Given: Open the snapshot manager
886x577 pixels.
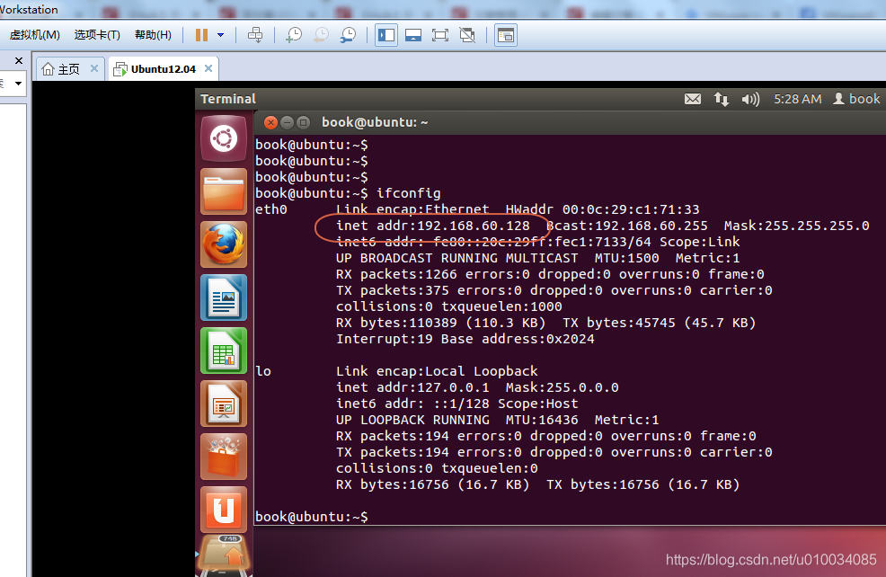Looking at the screenshot, I should pyautogui.click(x=348, y=35).
